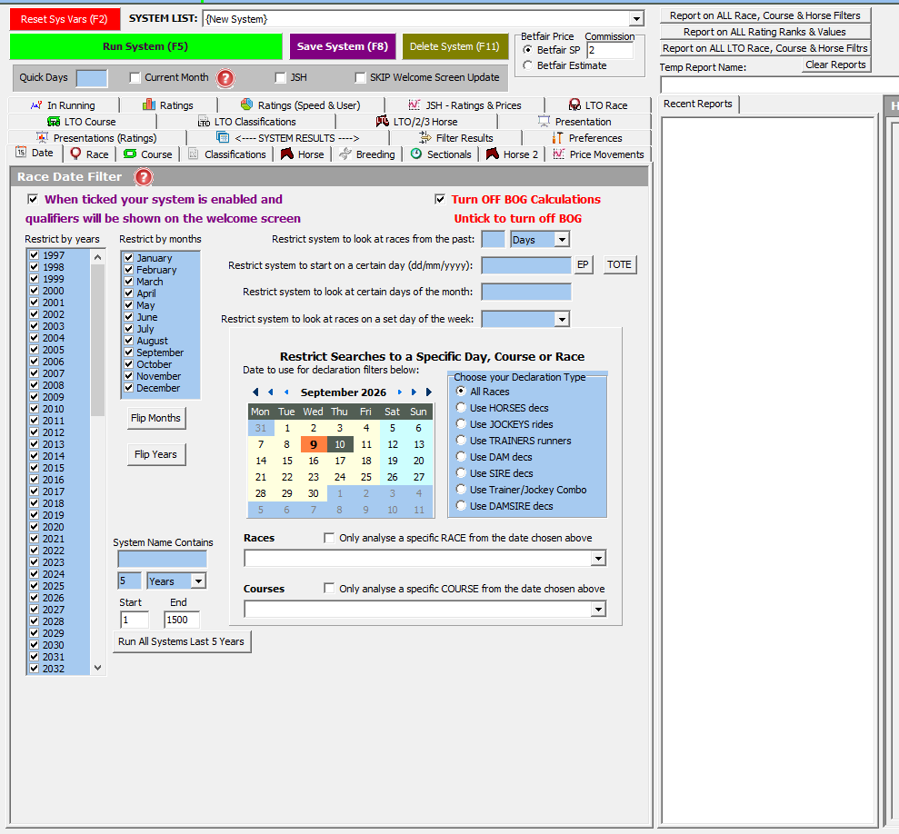Click the Presentation easel icon
899x834 pixels.
pos(544,121)
